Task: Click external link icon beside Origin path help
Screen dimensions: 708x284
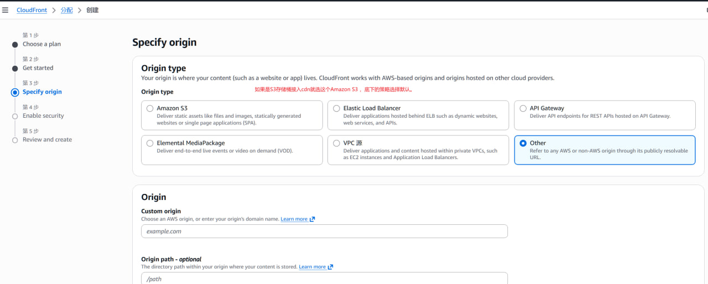Action: pos(330,267)
